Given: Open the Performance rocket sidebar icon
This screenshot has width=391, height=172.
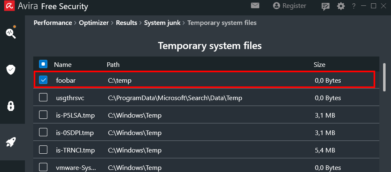Looking at the screenshot, I should 11,142.
